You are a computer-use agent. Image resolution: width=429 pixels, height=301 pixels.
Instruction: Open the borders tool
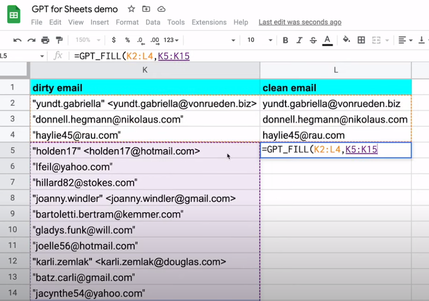[361, 40]
